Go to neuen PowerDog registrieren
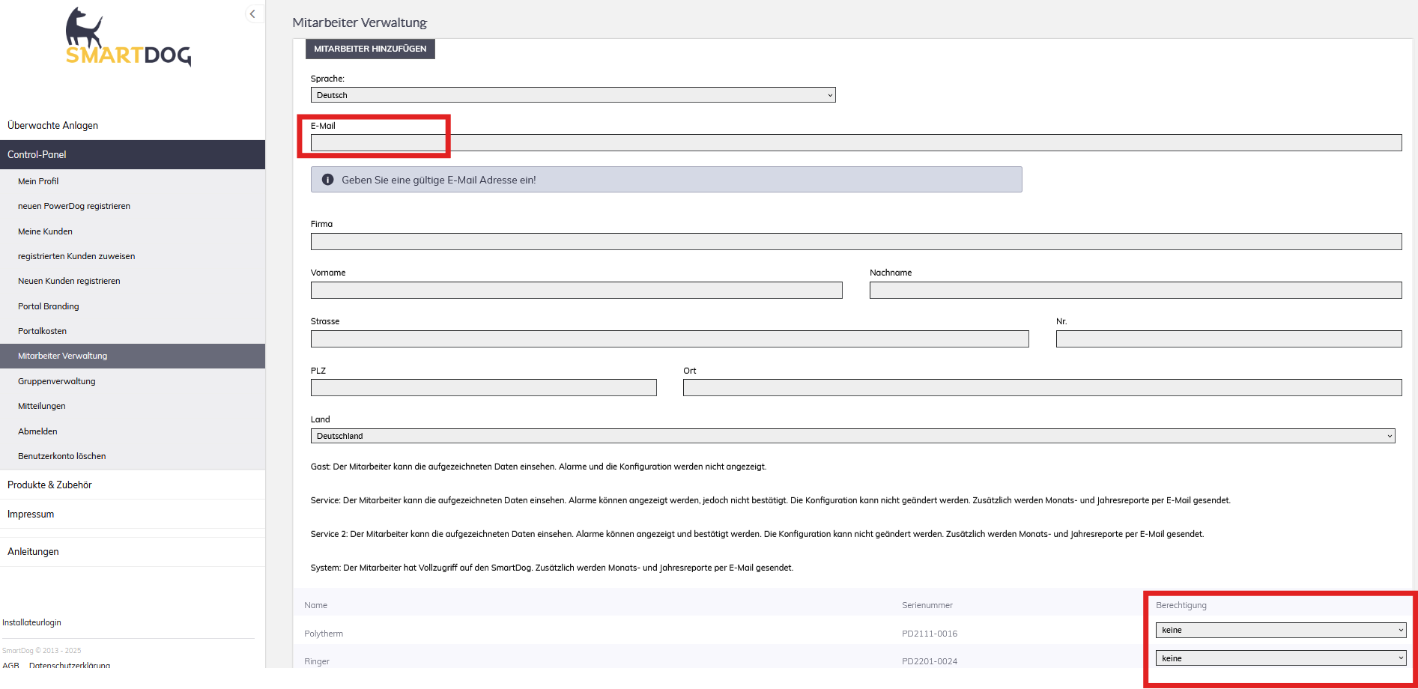This screenshot has height=689, width=1418. coord(74,206)
